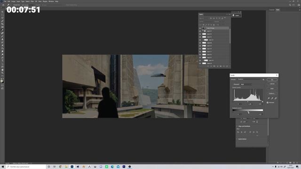Select the Frame tool

coord(2,27)
